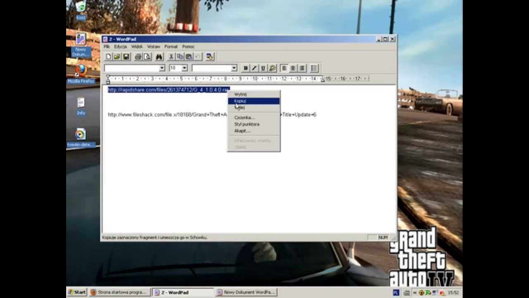The image size is (529, 298).
Task: Choose Wytnij in the context menu
Action: [254, 94]
